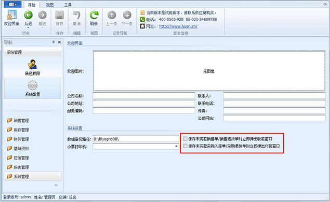
Task: Switch to the 开始 ribbon tab
Action: point(32,5)
